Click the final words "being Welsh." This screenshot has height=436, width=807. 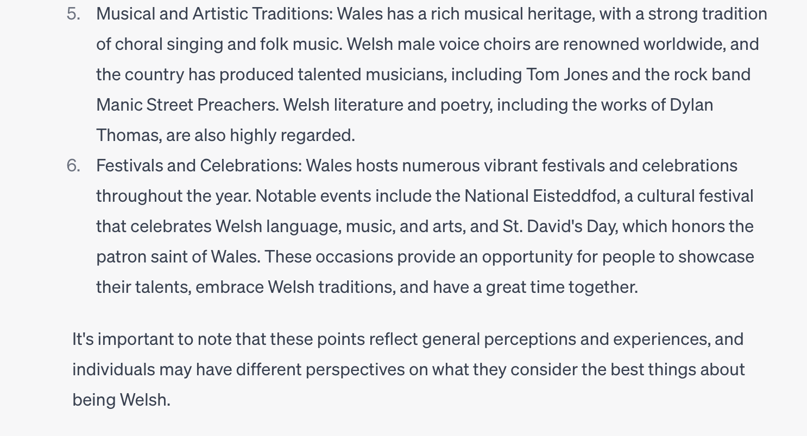122,400
